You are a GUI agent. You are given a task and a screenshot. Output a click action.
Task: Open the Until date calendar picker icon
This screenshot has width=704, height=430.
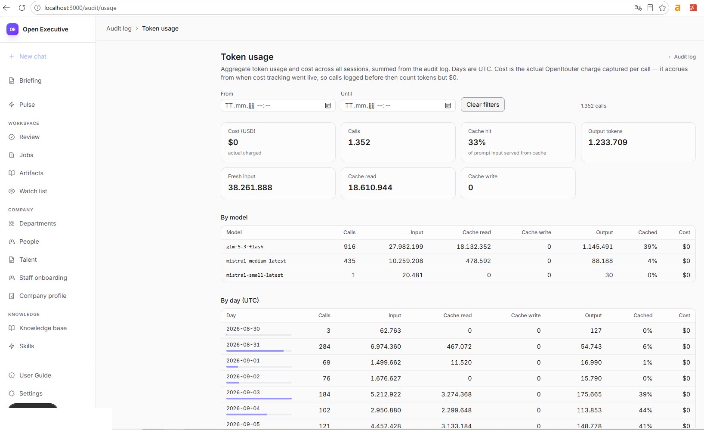click(448, 105)
